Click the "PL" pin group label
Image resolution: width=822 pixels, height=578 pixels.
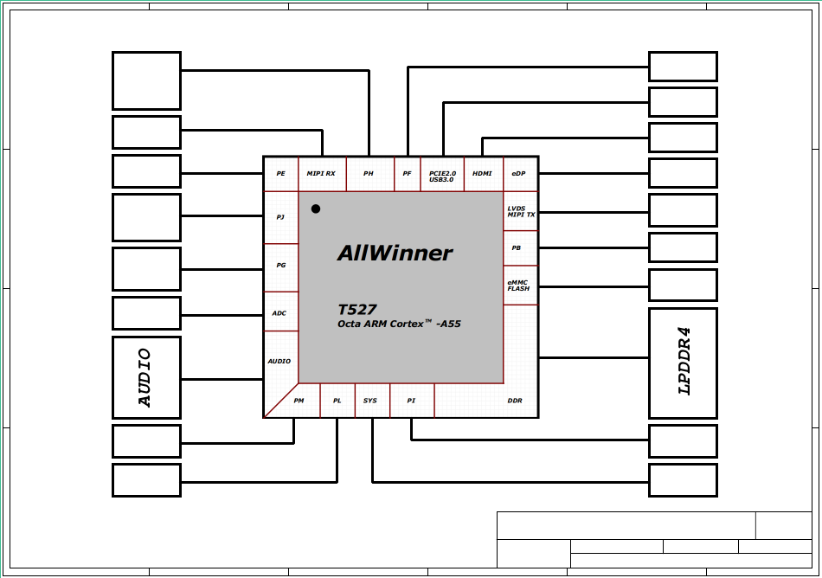(x=337, y=401)
